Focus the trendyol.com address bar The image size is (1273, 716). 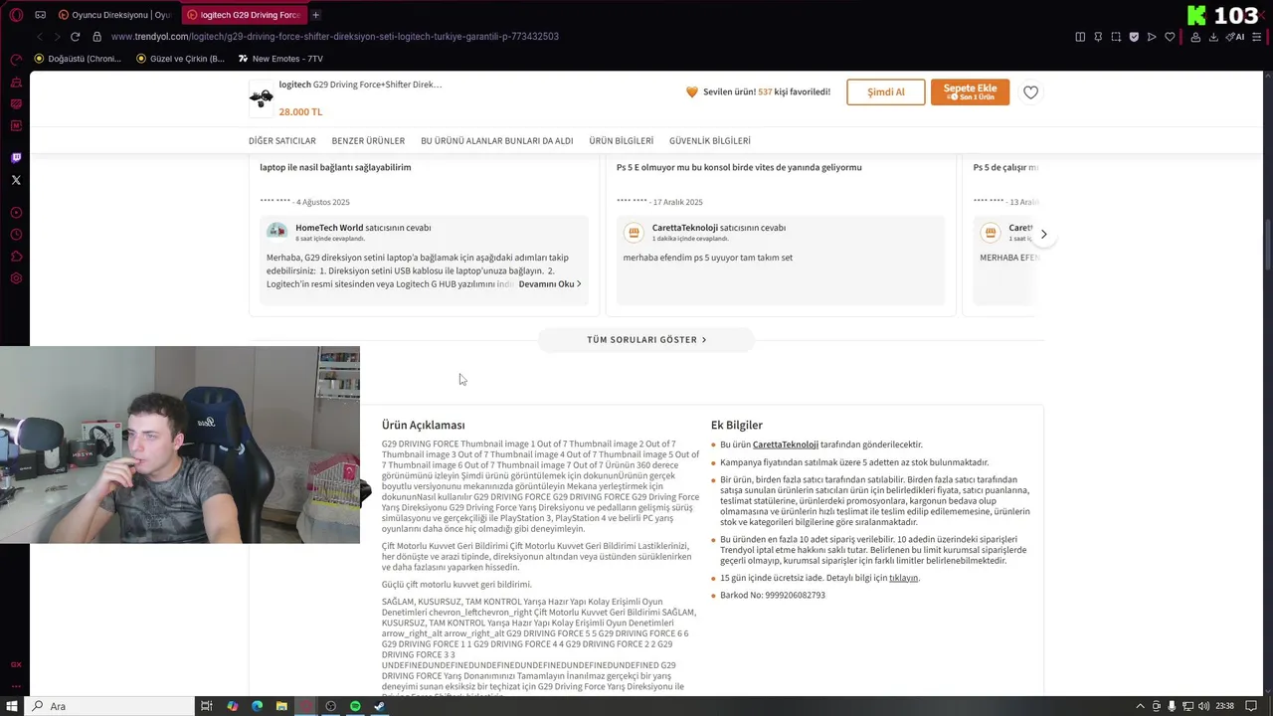334,37
